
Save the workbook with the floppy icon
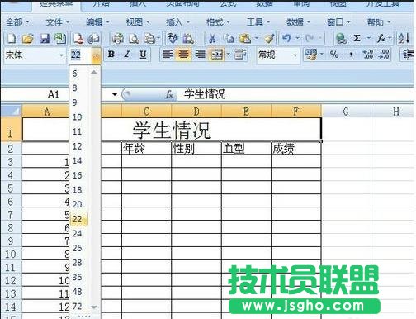pos(45,39)
